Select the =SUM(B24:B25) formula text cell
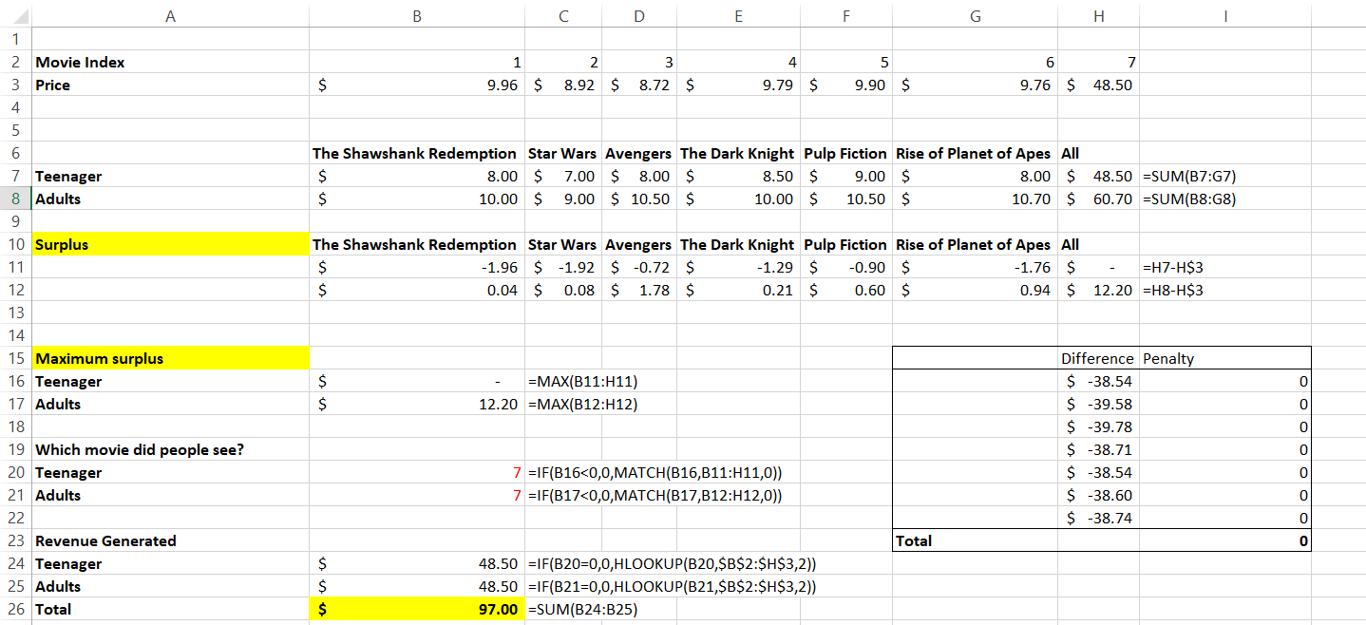 coord(582,610)
